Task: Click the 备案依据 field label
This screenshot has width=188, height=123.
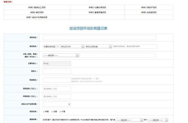Action: click(34, 120)
